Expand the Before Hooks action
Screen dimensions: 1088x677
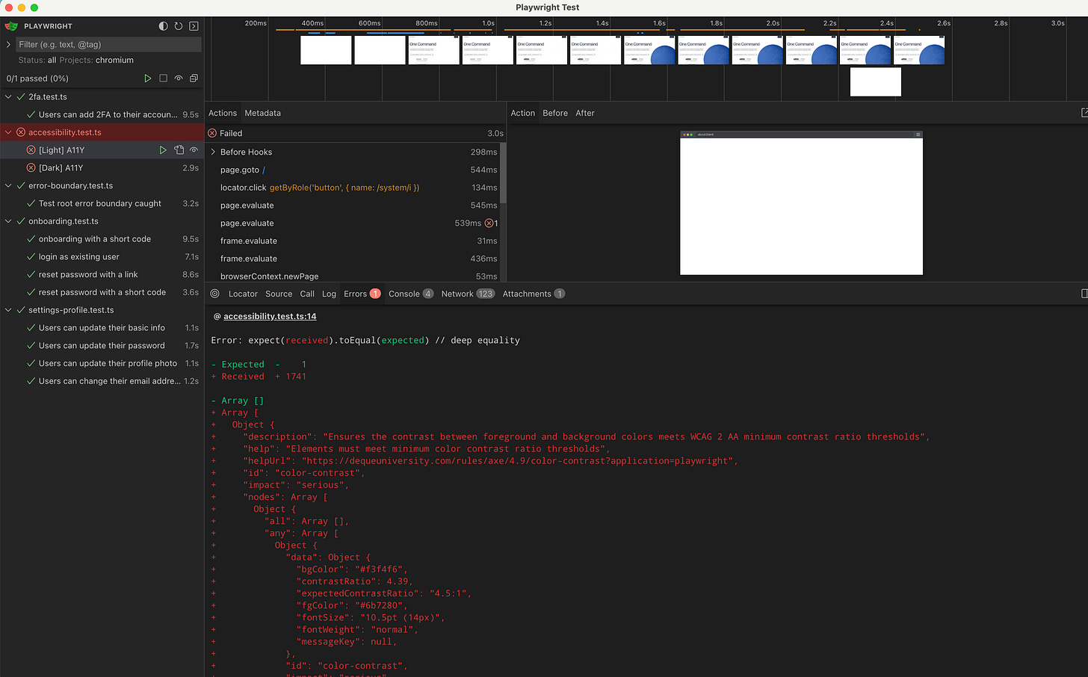pyautogui.click(x=213, y=152)
